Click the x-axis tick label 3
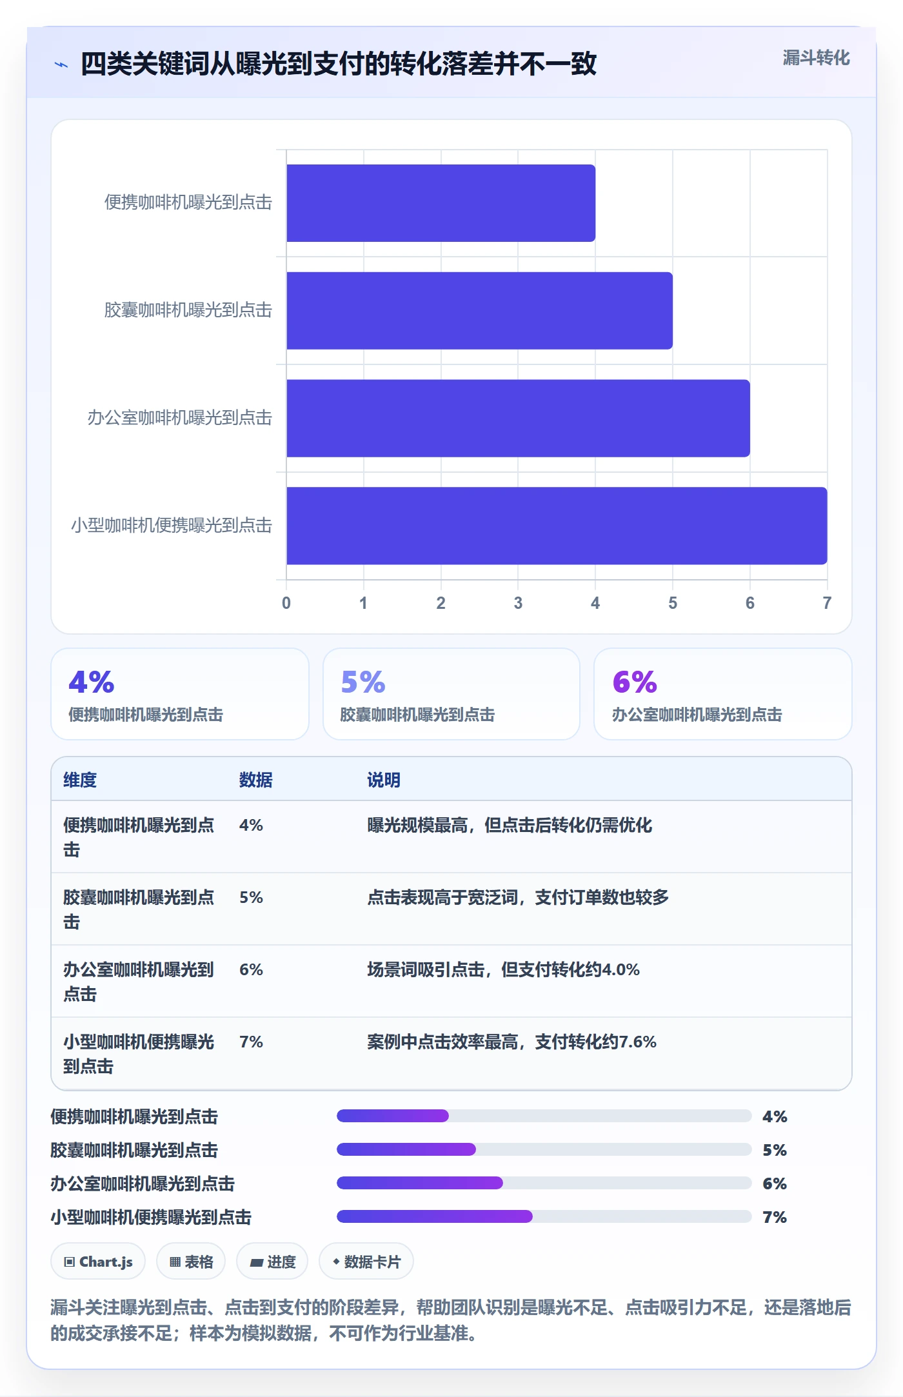 coord(518,603)
